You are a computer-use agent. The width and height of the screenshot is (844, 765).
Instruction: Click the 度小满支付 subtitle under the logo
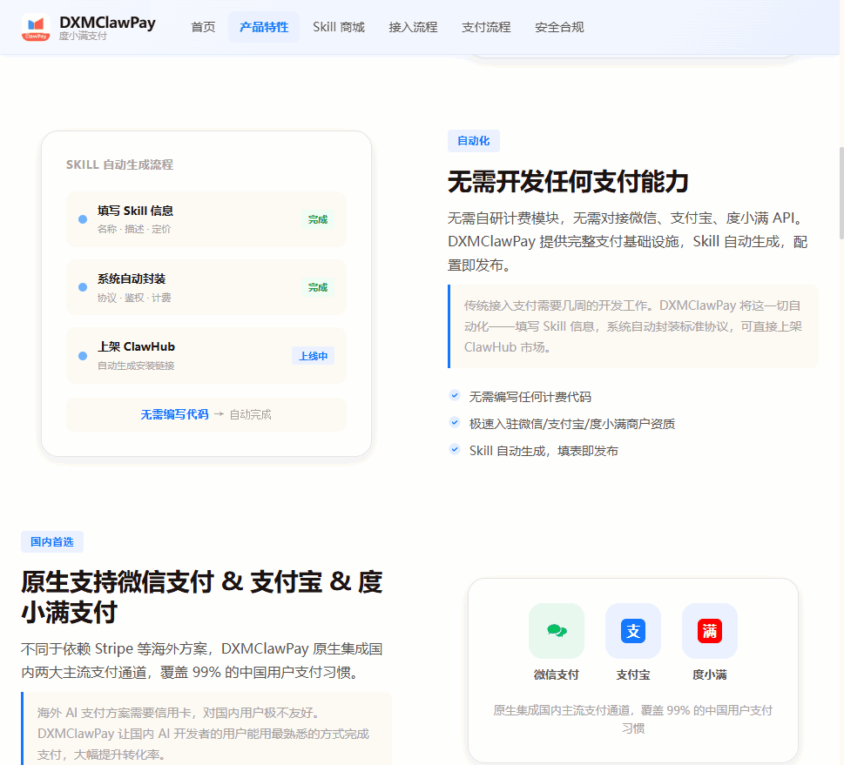83,36
